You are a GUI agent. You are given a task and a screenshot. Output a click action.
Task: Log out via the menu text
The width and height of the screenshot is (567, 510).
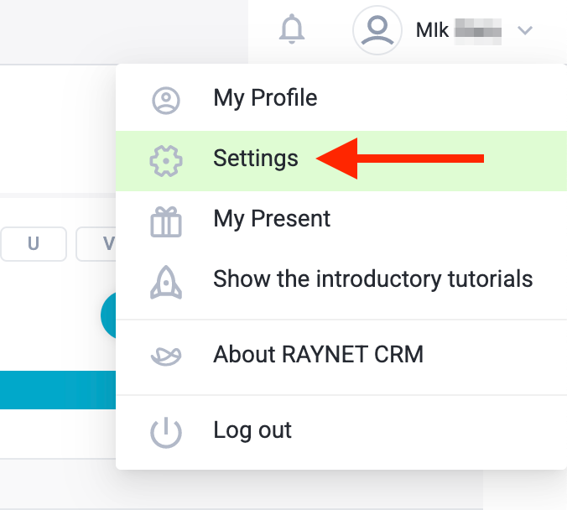point(252,431)
